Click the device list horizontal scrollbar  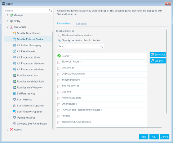click(109, 128)
